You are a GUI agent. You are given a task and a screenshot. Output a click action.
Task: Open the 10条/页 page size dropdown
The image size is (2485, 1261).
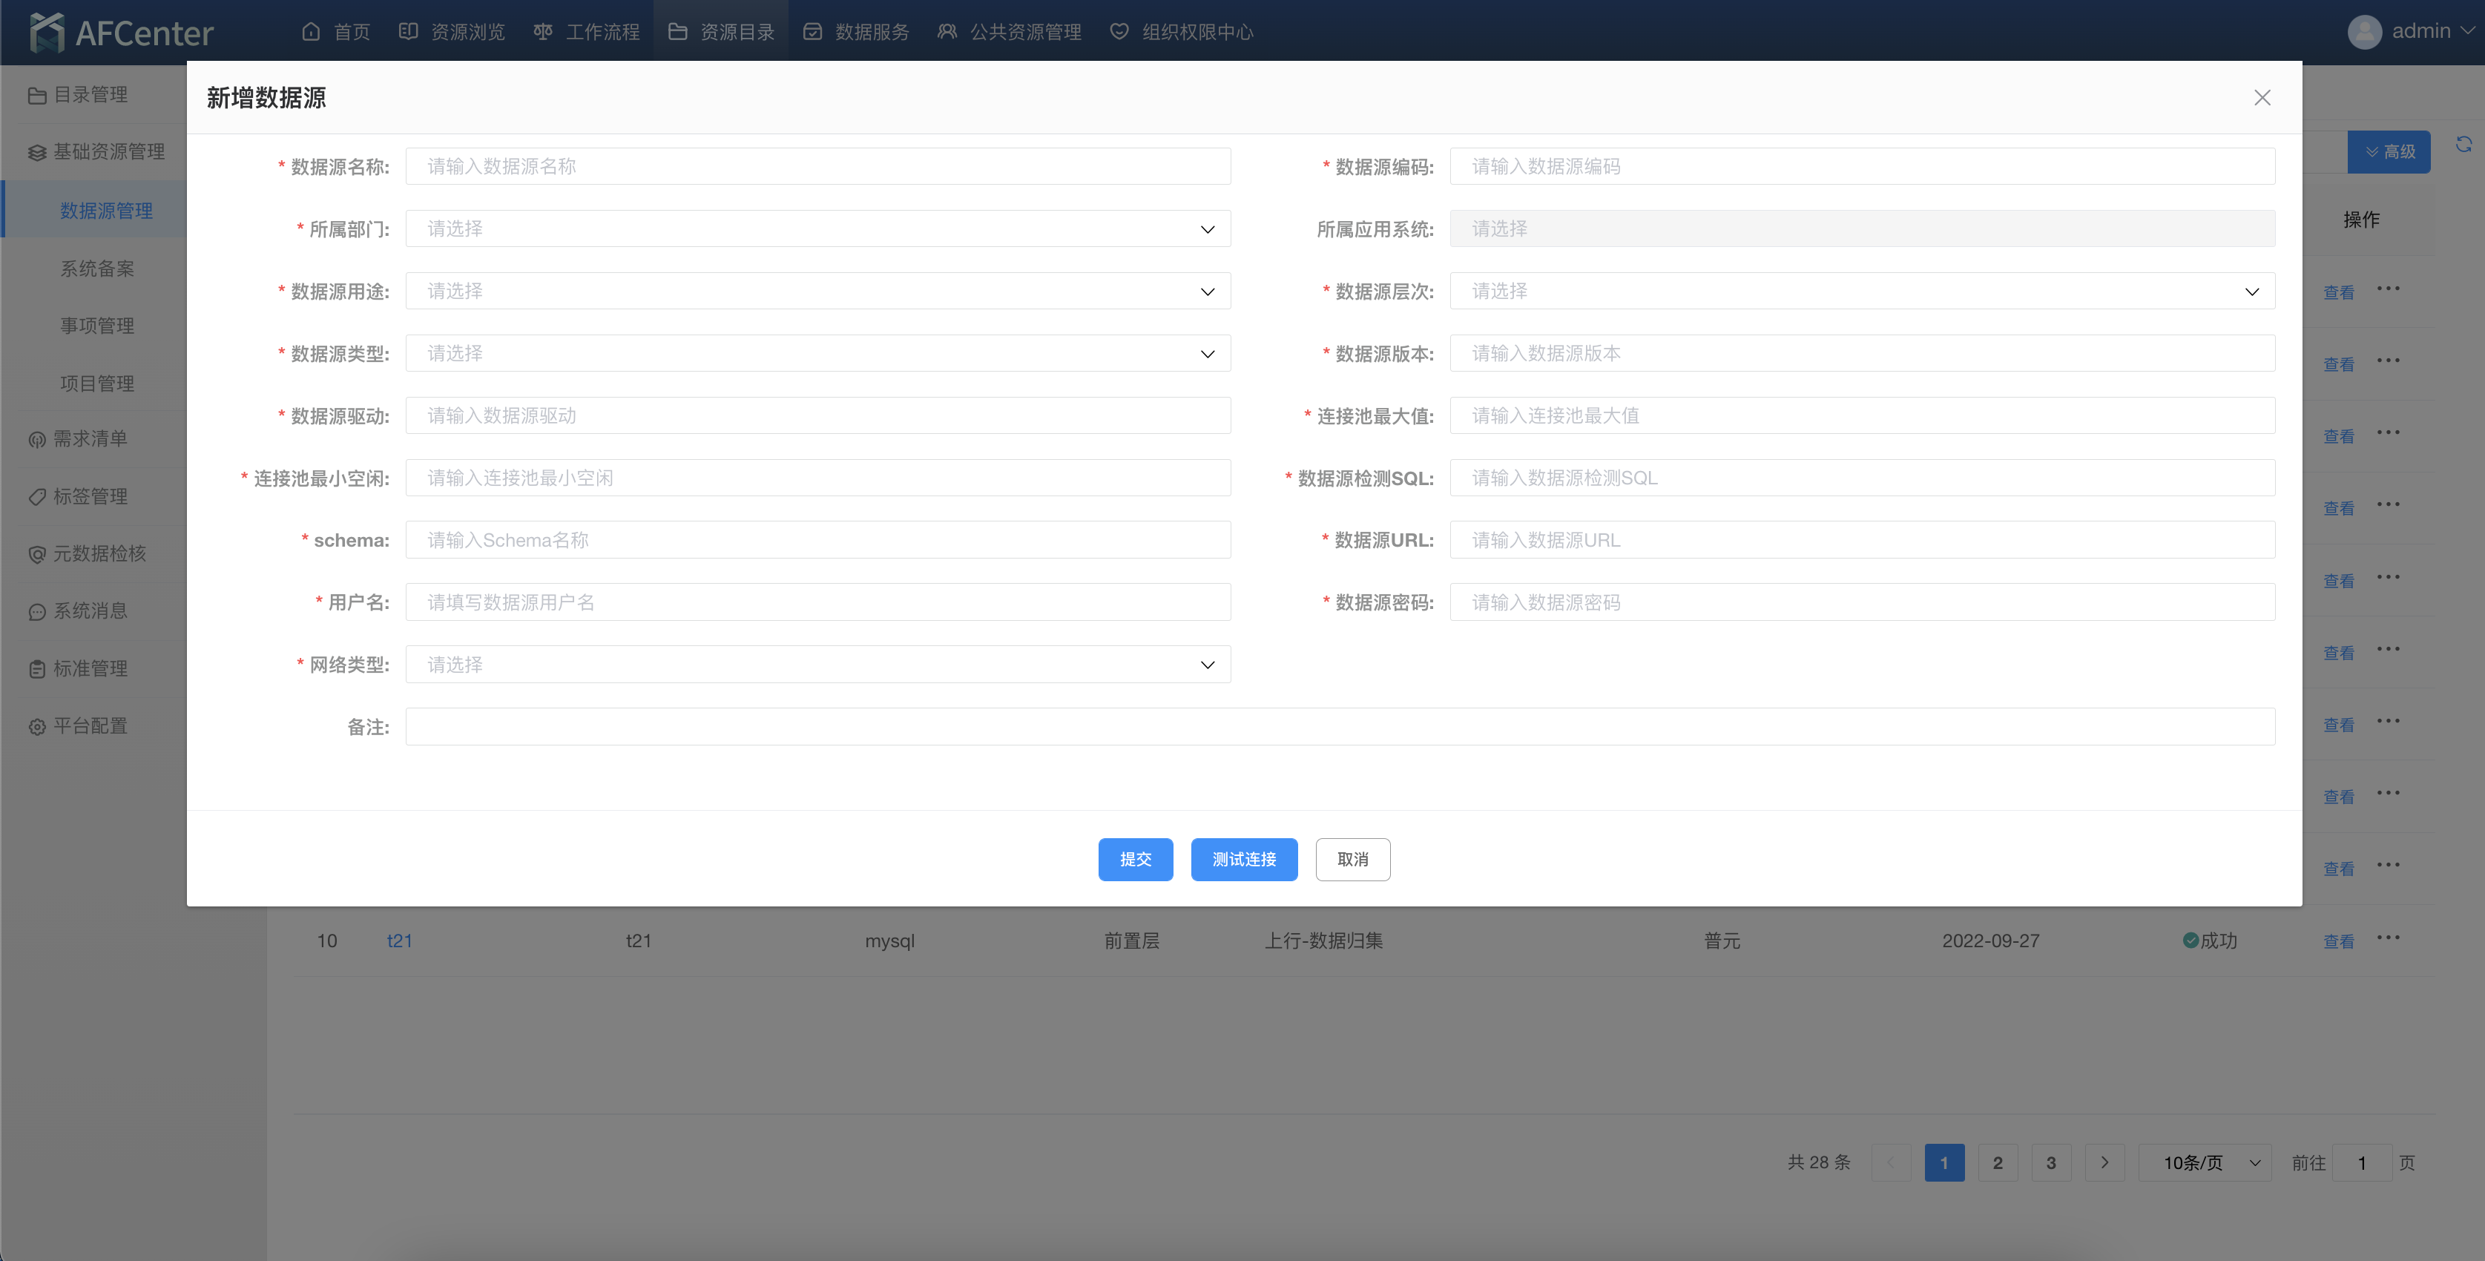[x=2205, y=1162]
